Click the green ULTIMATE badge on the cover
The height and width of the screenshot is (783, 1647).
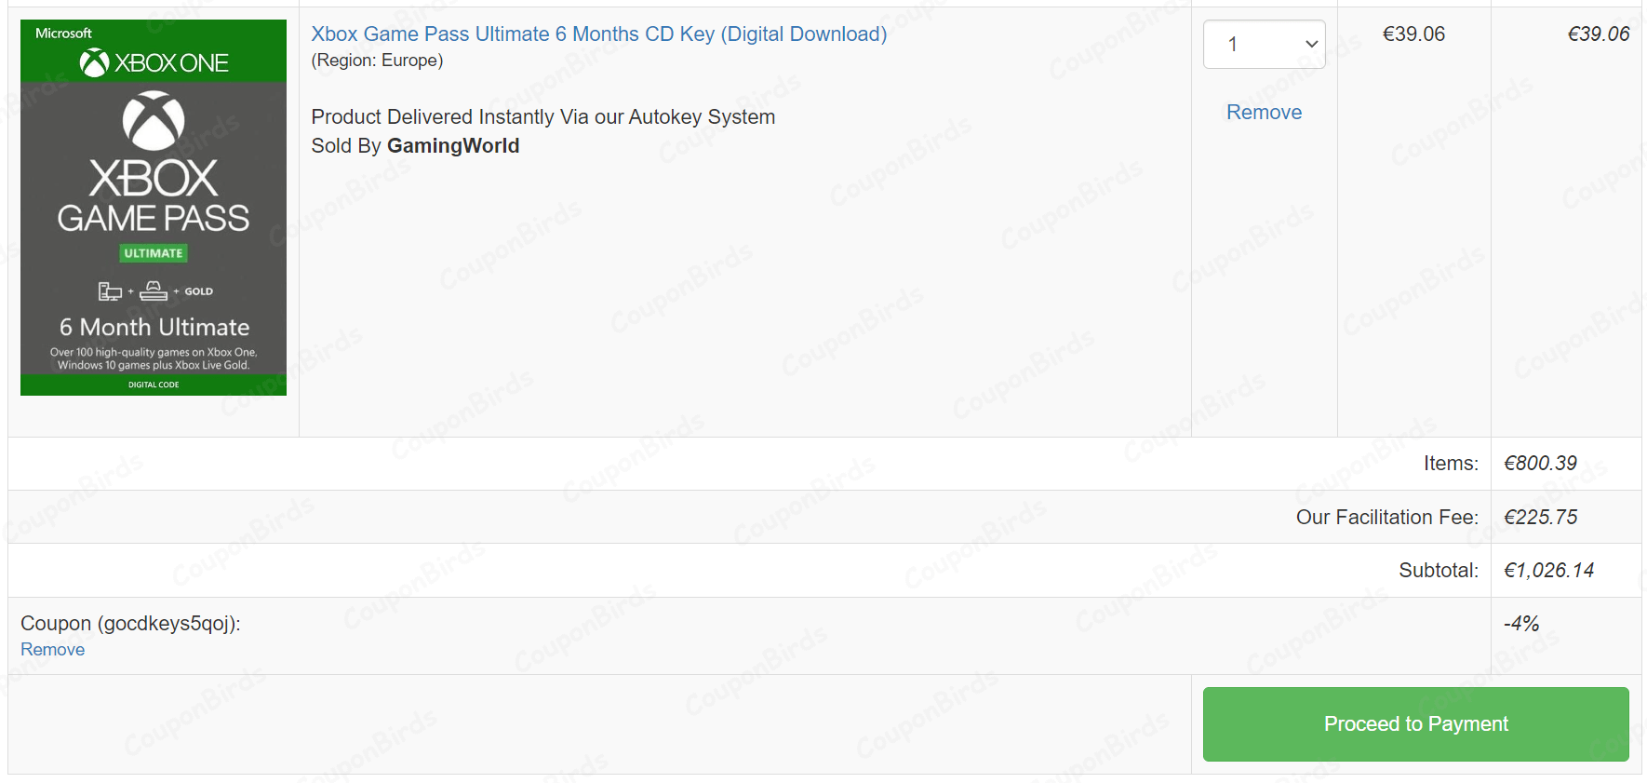154,253
